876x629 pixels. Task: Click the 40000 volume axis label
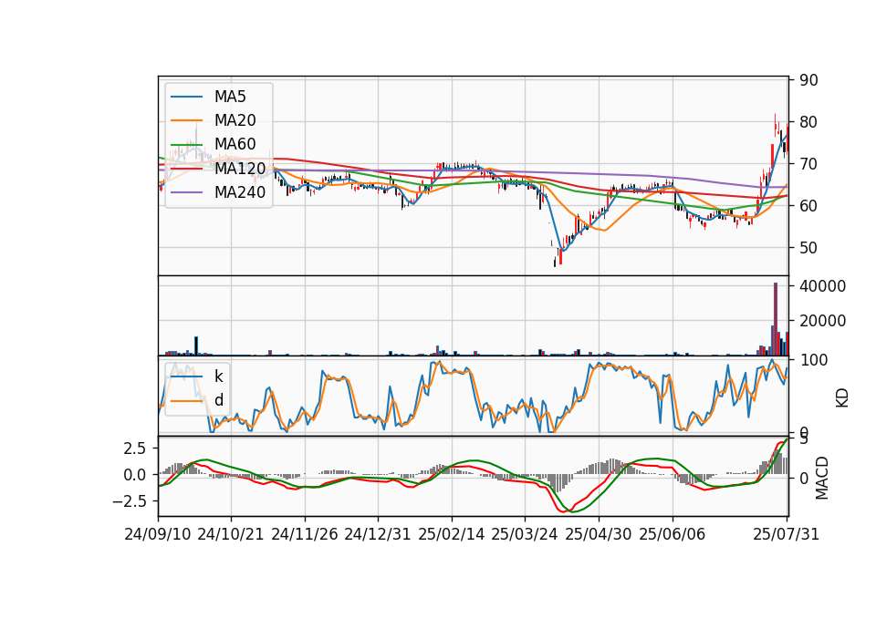click(822, 286)
